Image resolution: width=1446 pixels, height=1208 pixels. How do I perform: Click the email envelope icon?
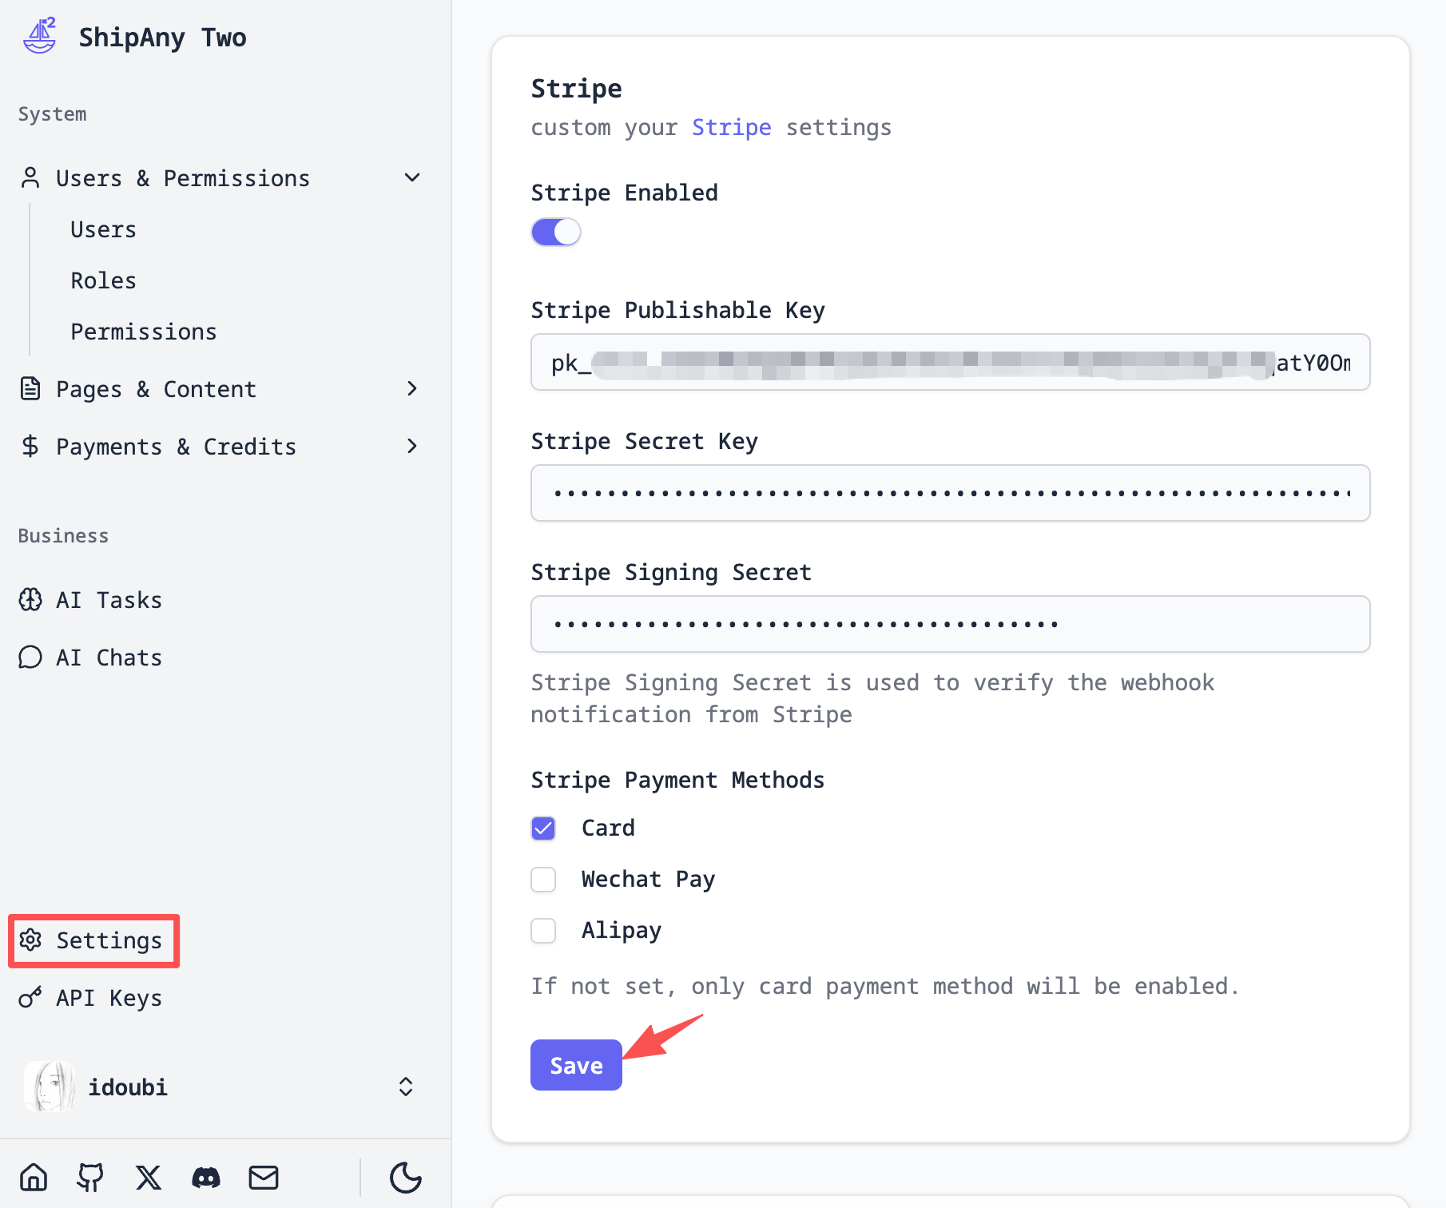[264, 1177]
